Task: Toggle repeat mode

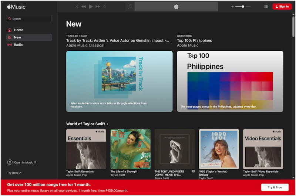Action: coord(104,7)
